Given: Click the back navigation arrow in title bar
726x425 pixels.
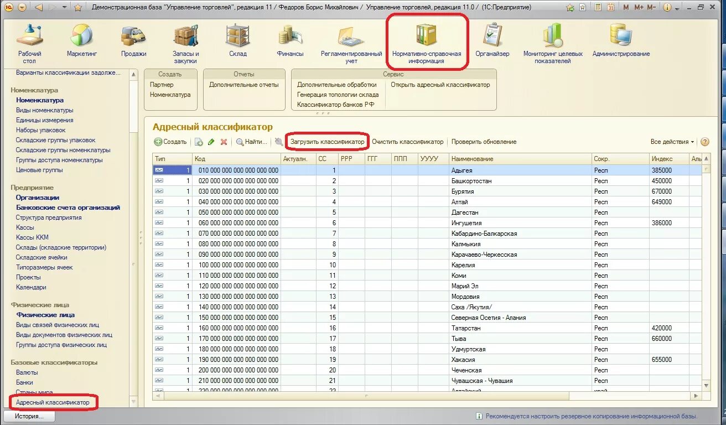Looking at the screenshot, I should click(x=38, y=7).
